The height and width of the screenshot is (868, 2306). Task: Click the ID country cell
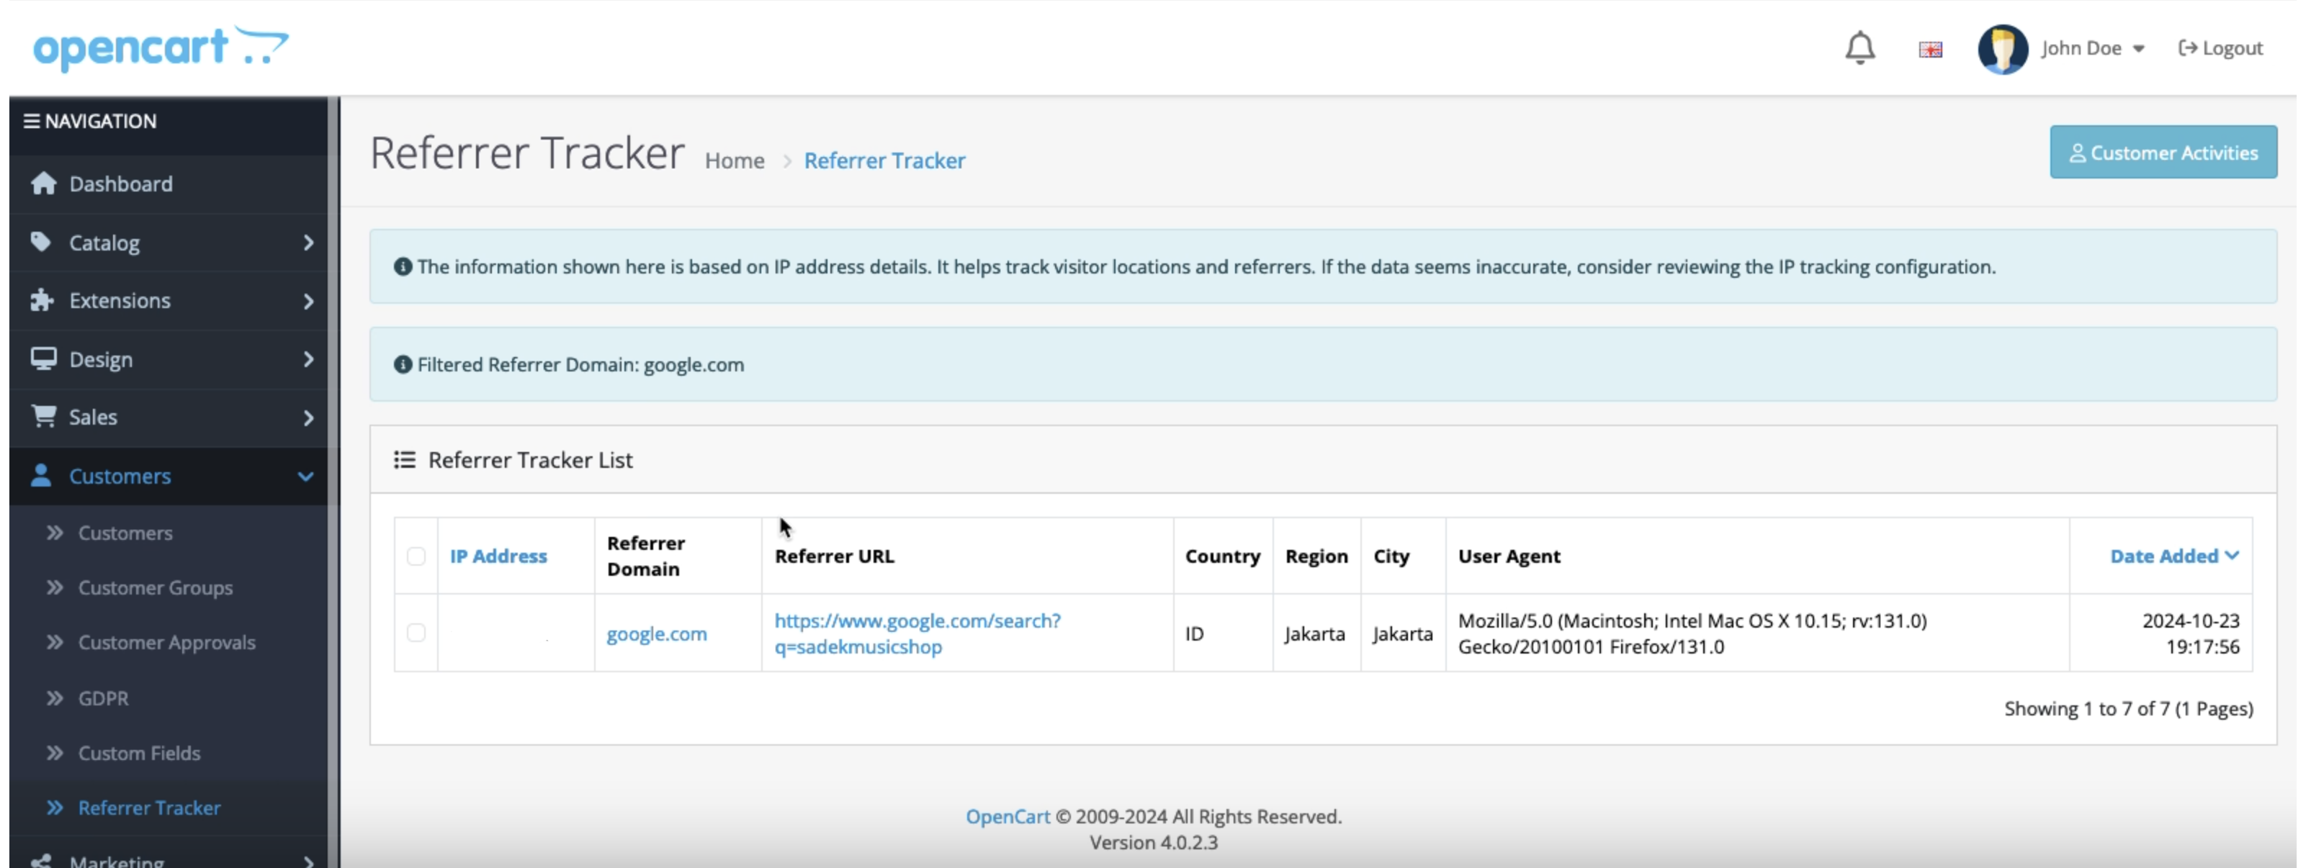[x=1222, y=633]
